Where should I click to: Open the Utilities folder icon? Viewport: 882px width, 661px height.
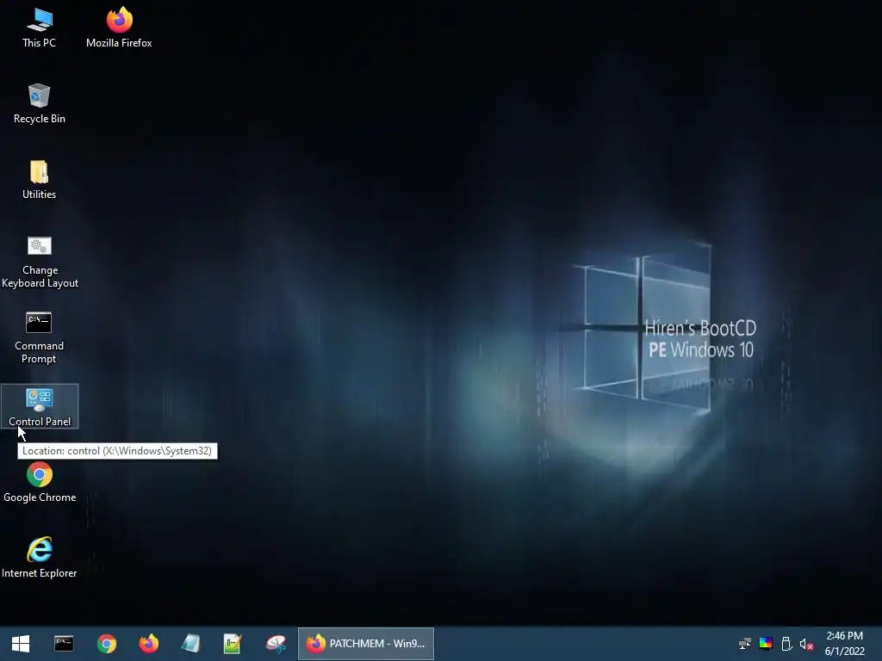(39, 180)
